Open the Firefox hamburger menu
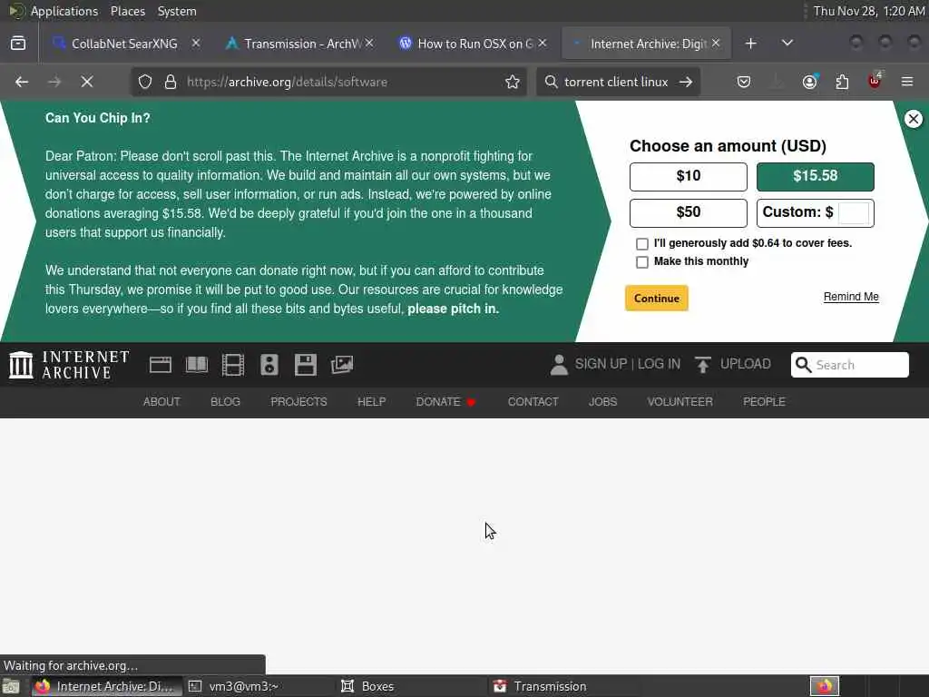The height and width of the screenshot is (697, 929). click(907, 82)
